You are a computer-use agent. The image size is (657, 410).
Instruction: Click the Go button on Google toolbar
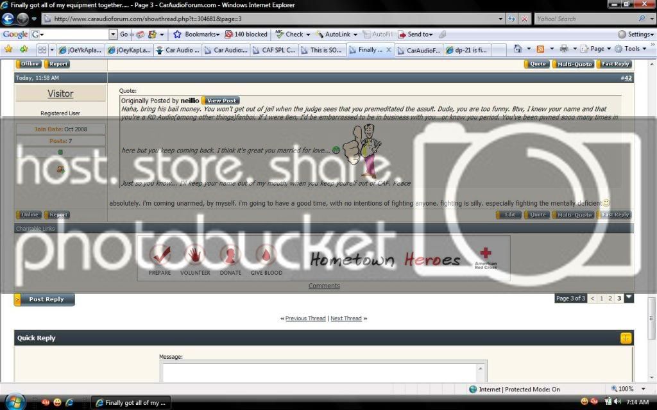124,35
